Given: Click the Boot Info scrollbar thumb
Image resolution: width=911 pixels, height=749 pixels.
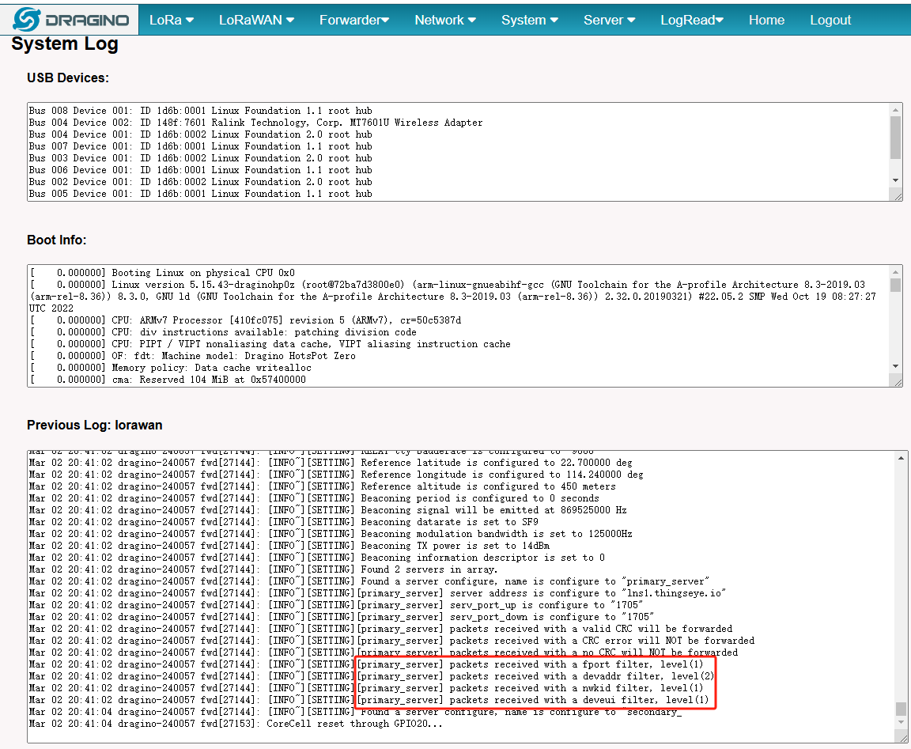Looking at the screenshot, I should 895,285.
